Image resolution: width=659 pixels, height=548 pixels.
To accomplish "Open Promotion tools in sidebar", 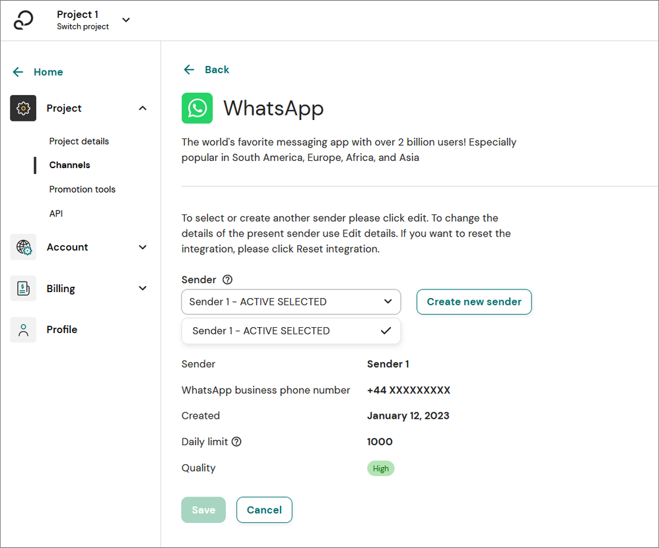I will pos(83,189).
